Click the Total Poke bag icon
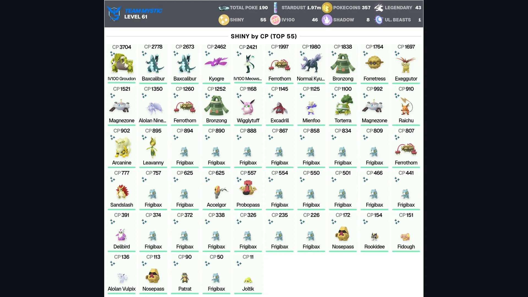Screen dimensions: 528x297 [x=224, y=8]
